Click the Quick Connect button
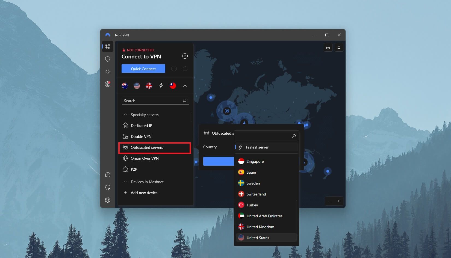Screen dimensions: 451x258 point(143,69)
